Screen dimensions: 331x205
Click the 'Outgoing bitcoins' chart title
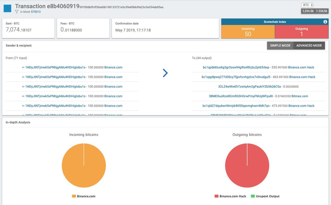point(247,135)
